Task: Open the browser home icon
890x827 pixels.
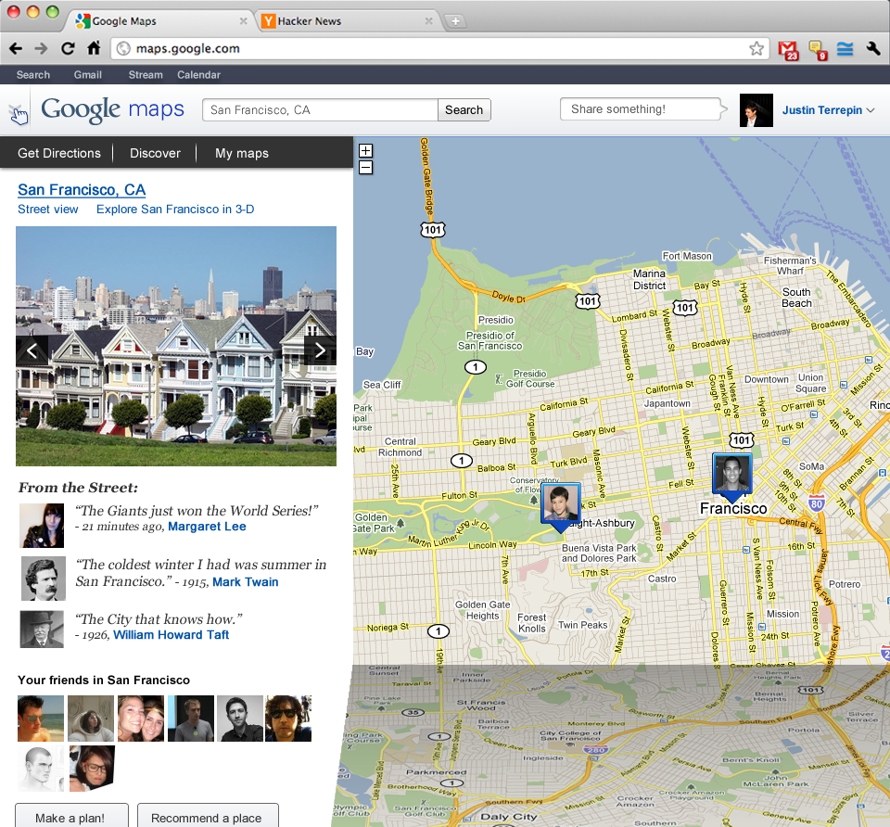Action: click(94, 48)
